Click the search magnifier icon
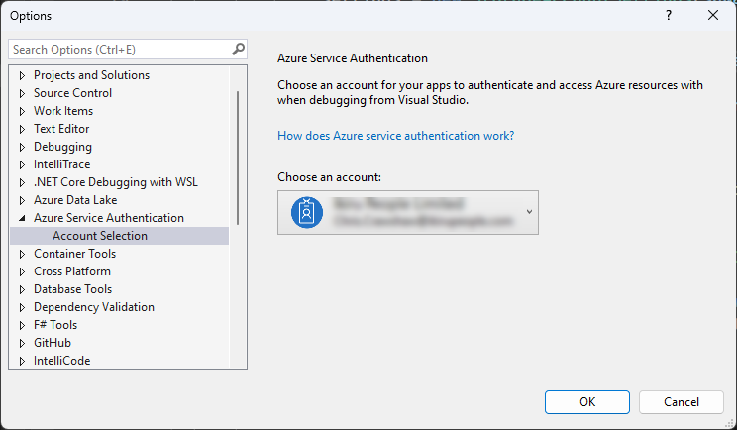Viewport: 737px width, 430px height. (239, 49)
